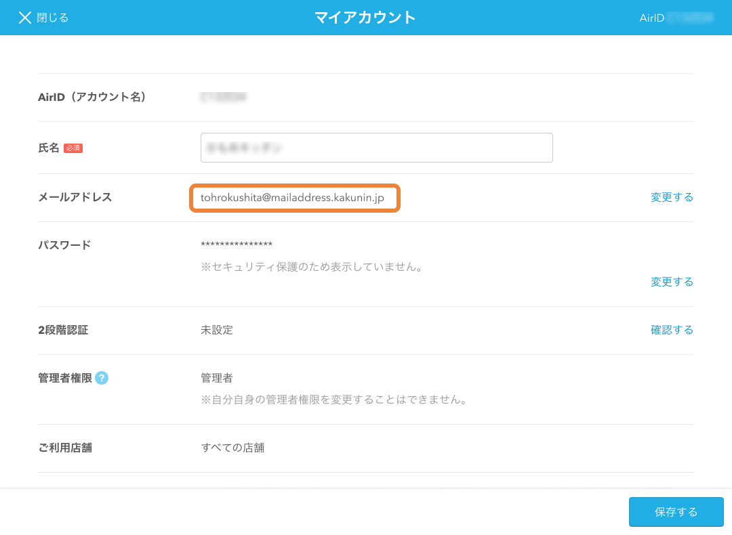Click the X close icon
Image resolution: width=732 pixels, height=535 pixels.
tap(25, 18)
